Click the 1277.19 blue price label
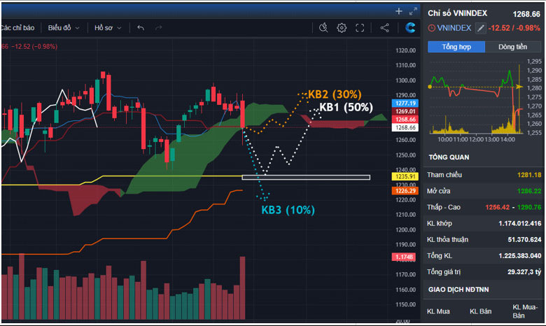The width and height of the screenshot is (546, 326). (405, 103)
